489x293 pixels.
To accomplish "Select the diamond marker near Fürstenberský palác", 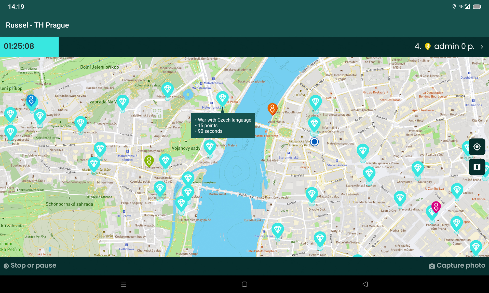I will click(x=167, y=89).
